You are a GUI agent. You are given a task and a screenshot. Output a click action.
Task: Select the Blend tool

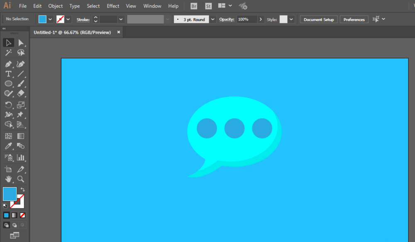point(21,146)
